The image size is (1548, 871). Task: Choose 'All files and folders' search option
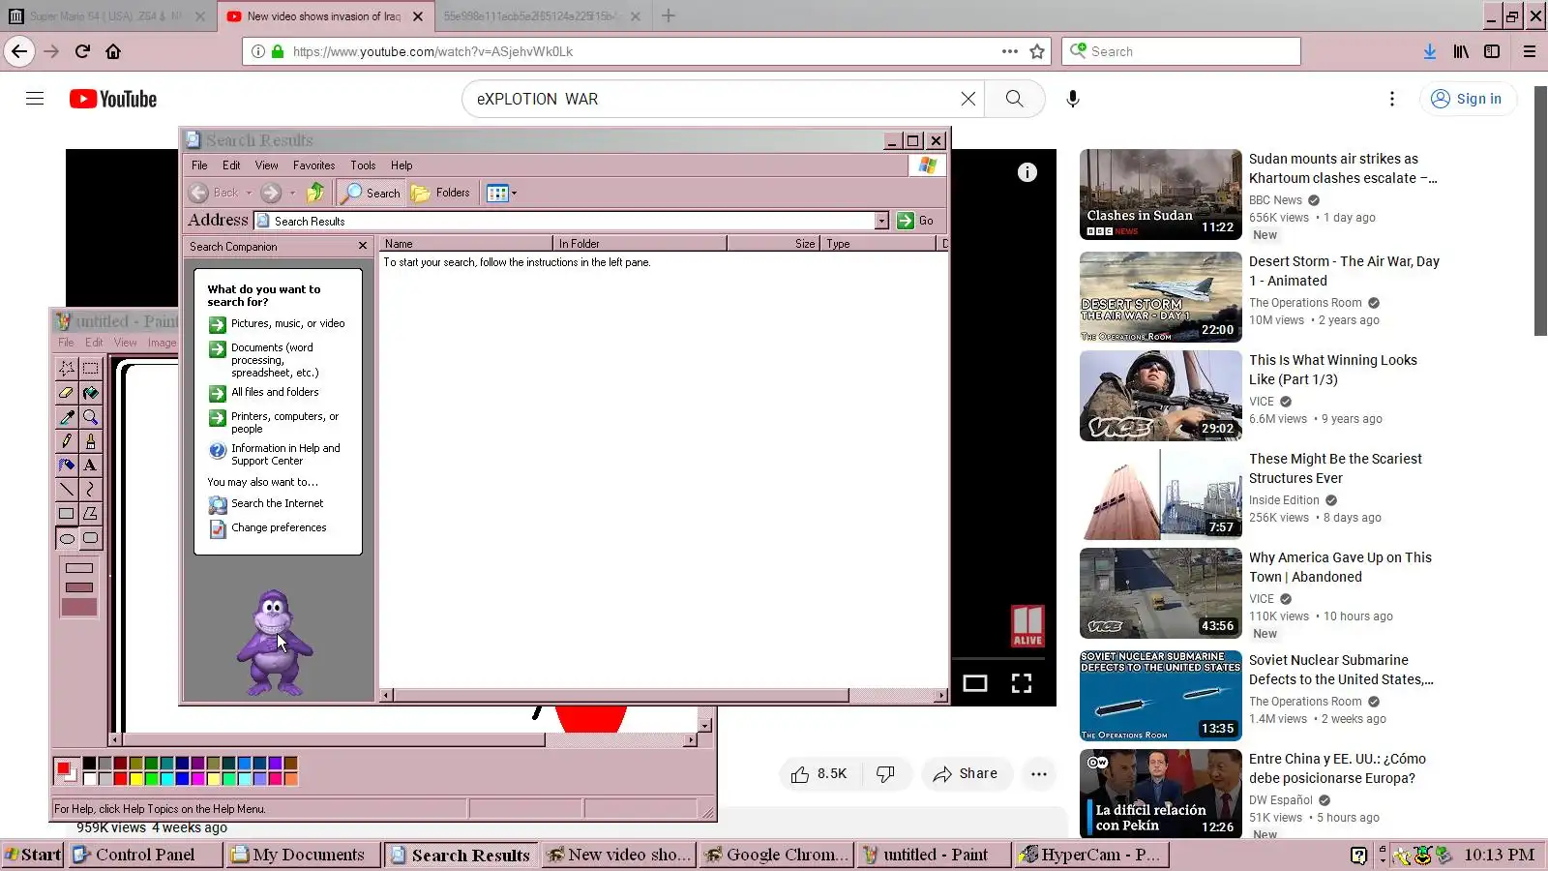[x=264, y=393]
